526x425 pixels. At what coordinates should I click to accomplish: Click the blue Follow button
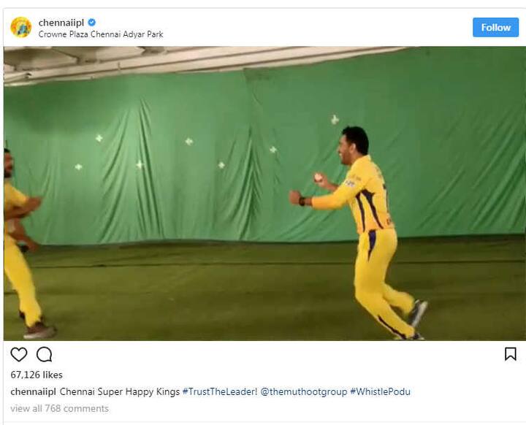click(x=495, y=27)
